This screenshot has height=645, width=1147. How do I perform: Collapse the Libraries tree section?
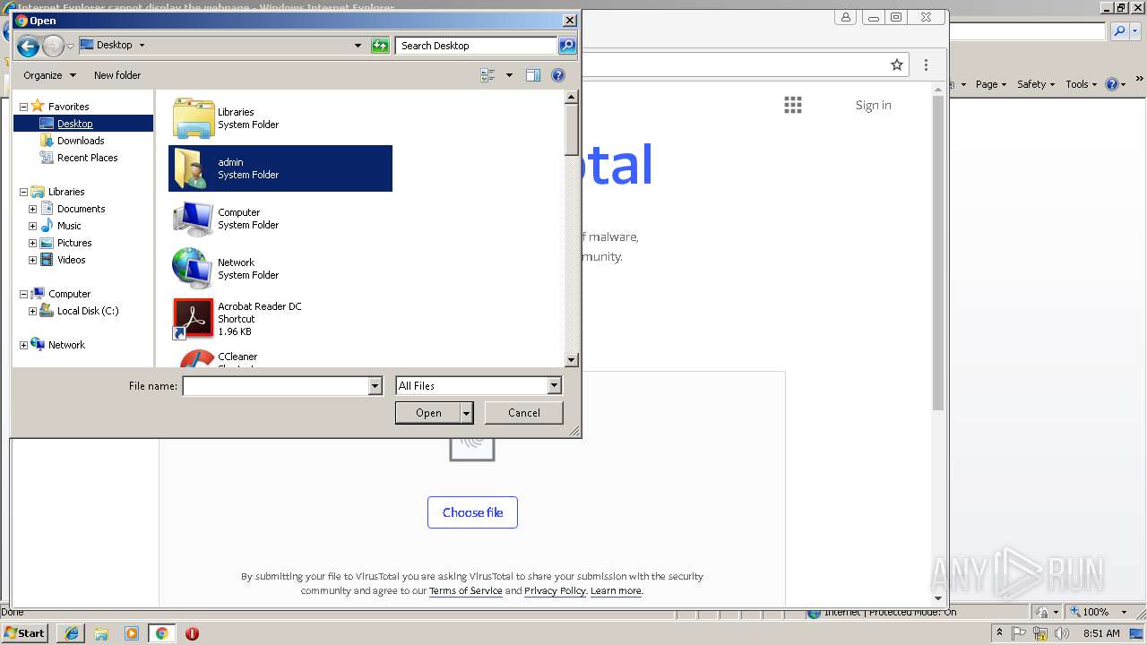pos(23,192)
